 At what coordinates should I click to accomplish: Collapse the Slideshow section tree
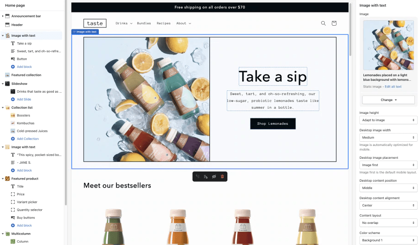pos(3,84)
